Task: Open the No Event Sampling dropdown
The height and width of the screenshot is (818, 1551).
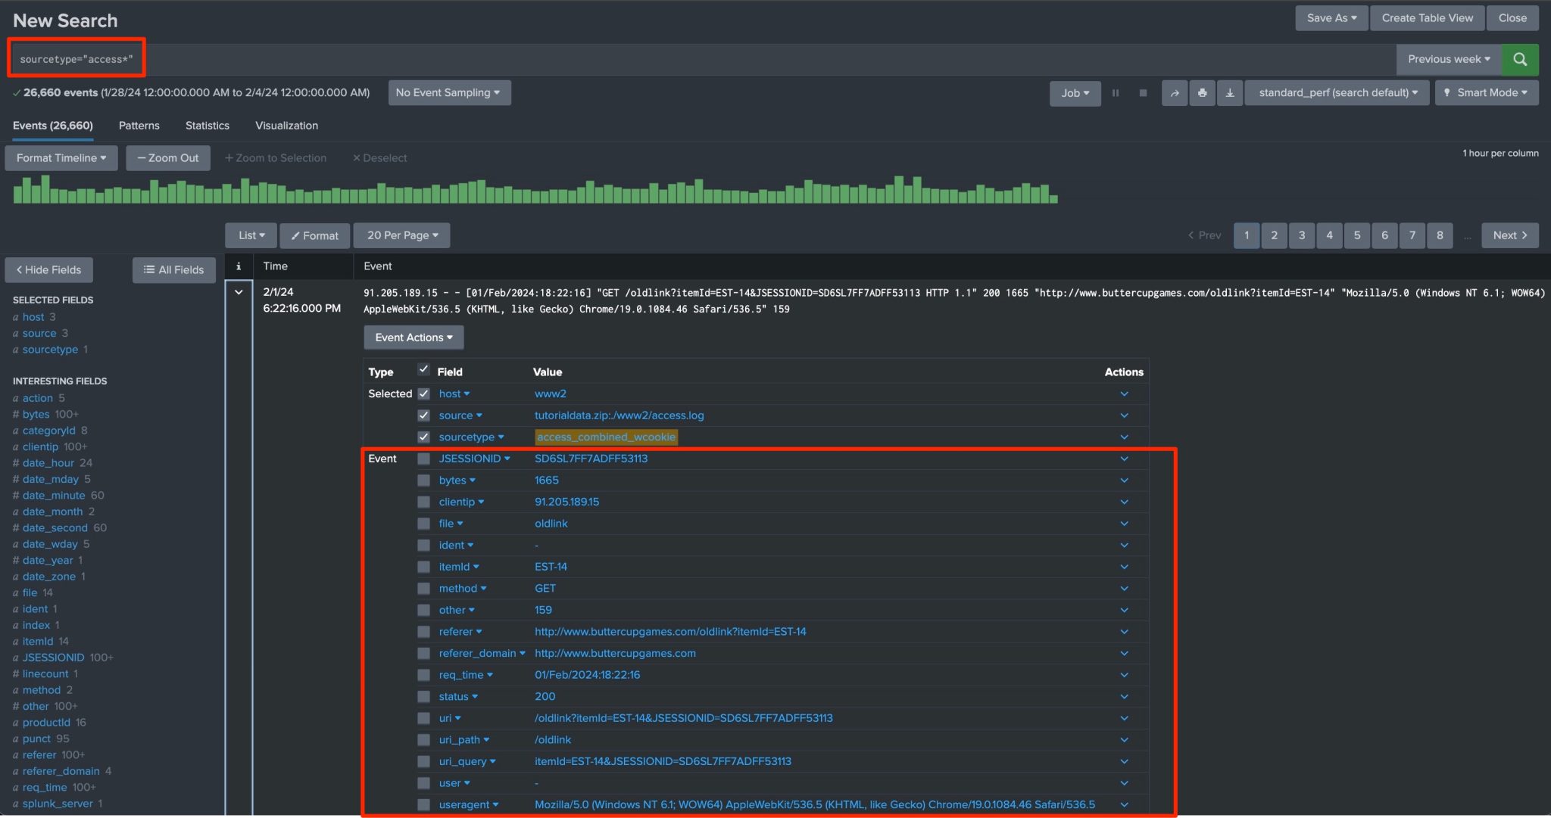Action: click(449, 92)
